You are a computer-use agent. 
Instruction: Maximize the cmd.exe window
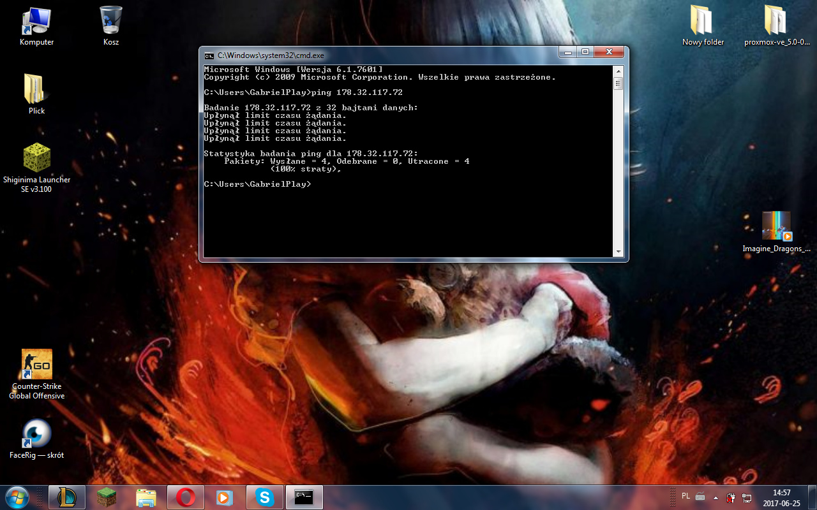(585, 52)
